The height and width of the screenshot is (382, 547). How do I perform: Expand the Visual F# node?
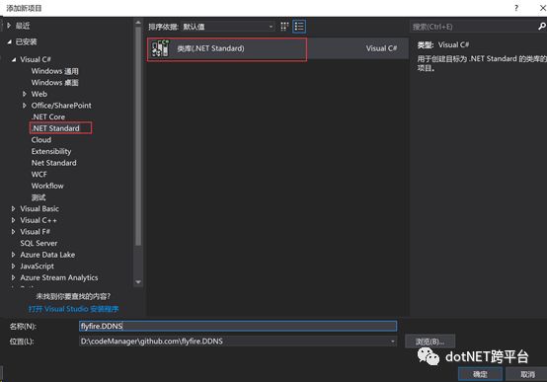click(x=13, y=232)
